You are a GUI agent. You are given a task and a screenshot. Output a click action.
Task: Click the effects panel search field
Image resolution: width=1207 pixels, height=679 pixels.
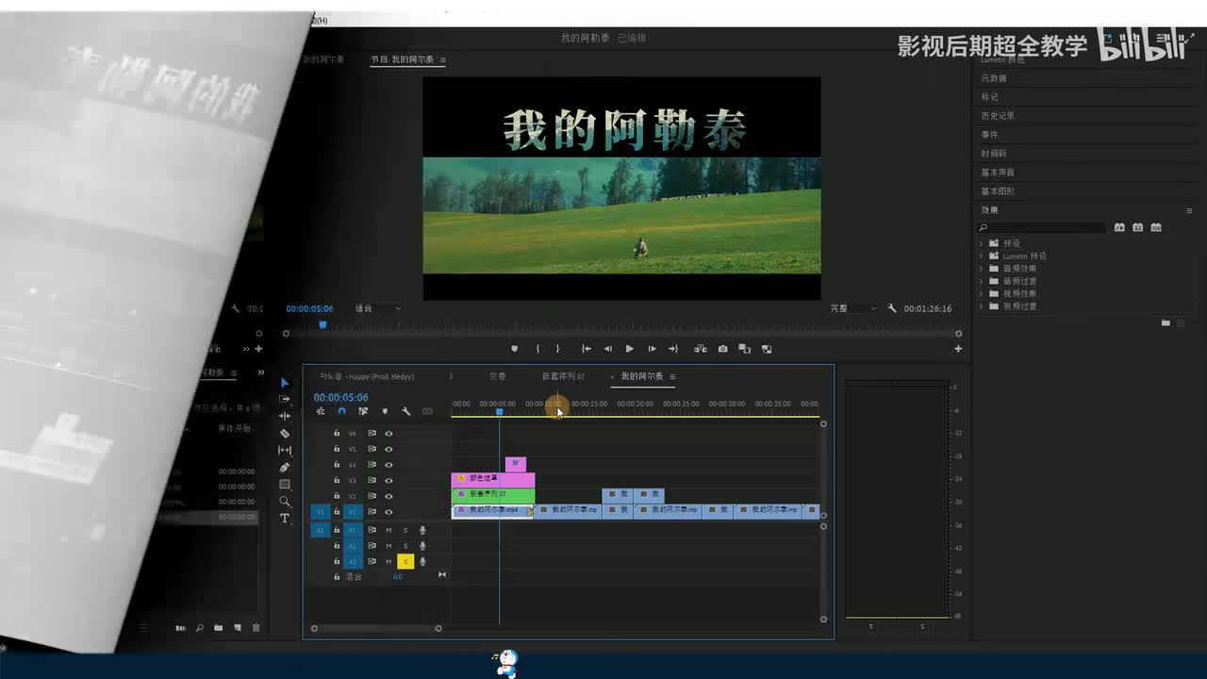coord(1045,227)
